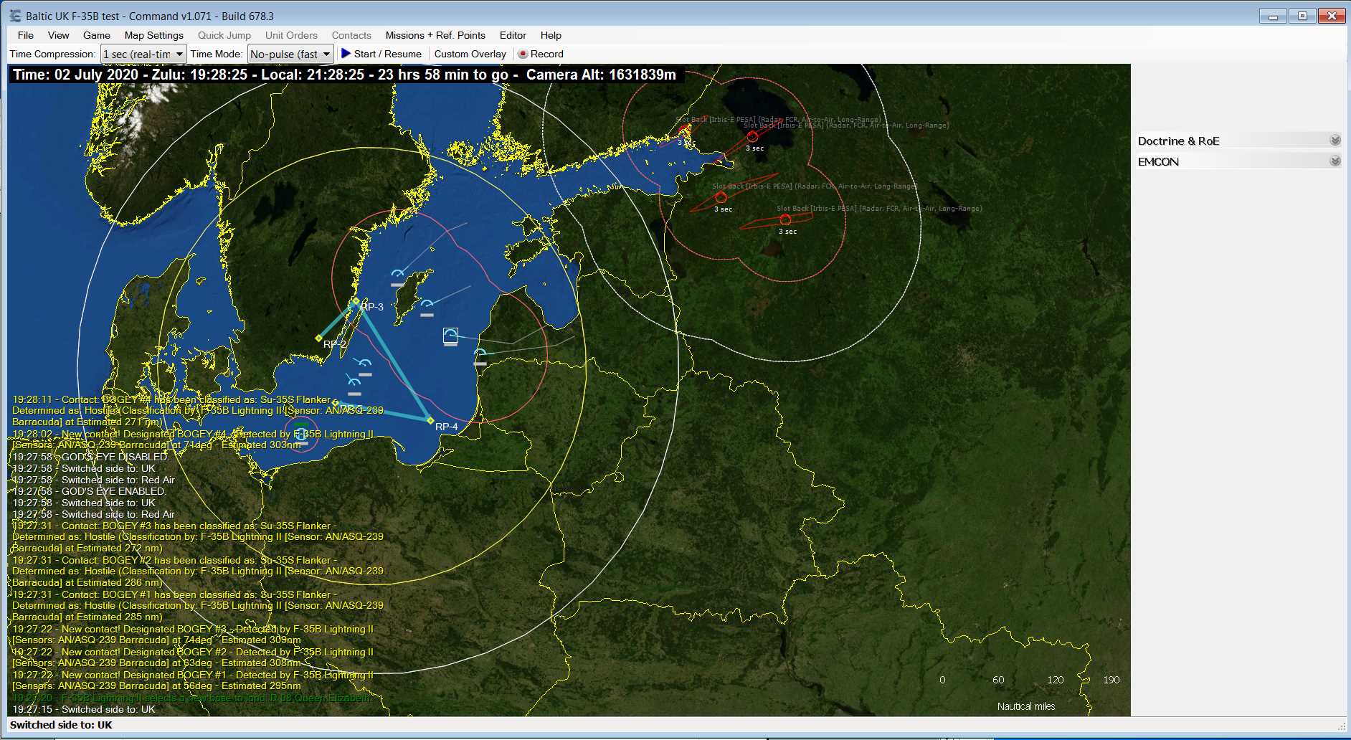Open the Unit Orders menu
Screen dimensions: 1351x740
291,35
